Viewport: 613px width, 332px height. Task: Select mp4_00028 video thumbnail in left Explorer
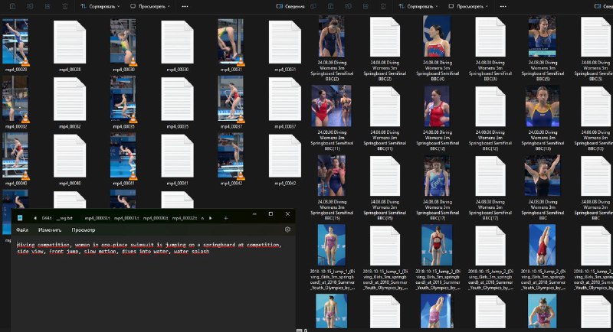click(15, 41)
